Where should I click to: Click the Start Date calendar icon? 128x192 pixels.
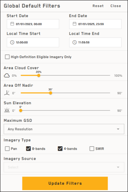(x=12, y=24)
